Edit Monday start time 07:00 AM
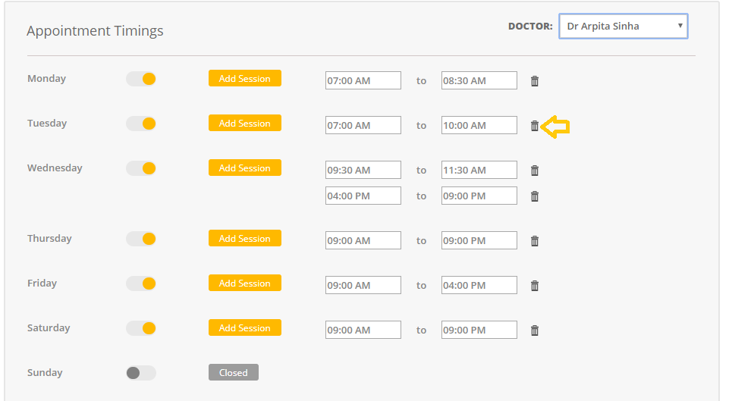 (363, 80)
